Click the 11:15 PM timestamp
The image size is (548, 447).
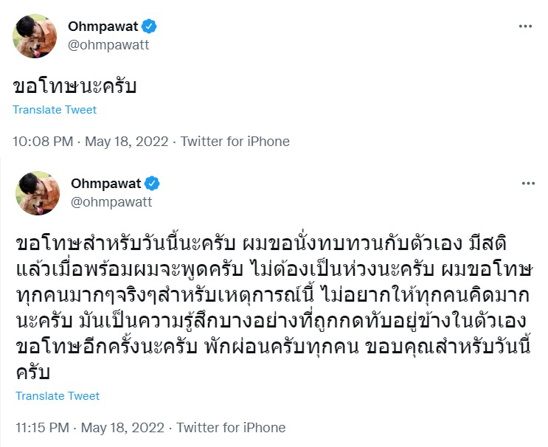click(43, 427)
